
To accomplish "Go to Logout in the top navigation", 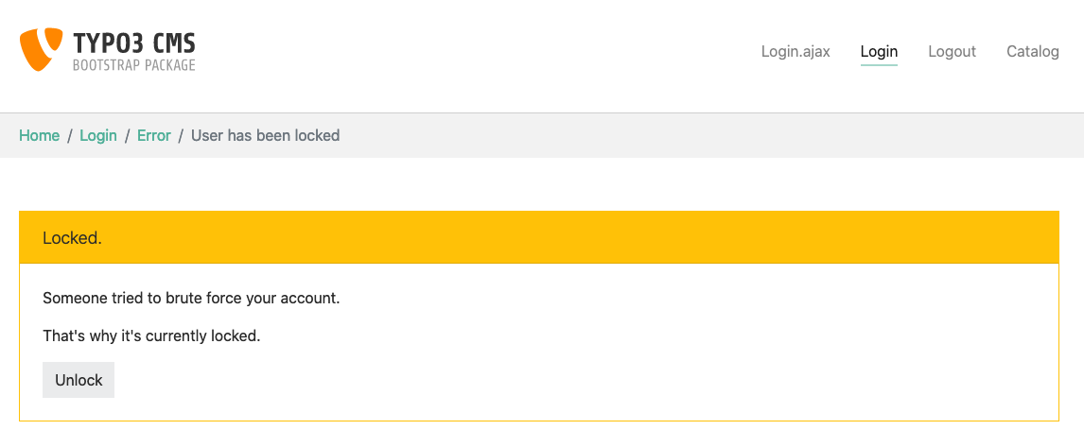I will point(952,52).
